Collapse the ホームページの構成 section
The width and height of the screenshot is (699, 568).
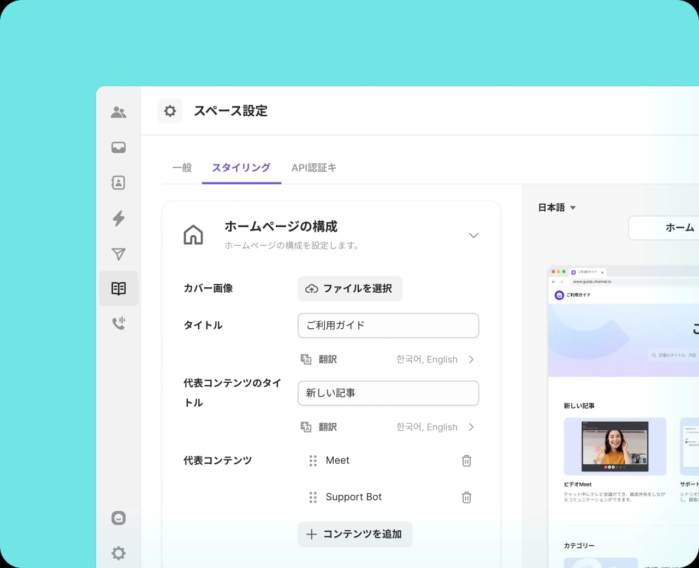point(473,235)
